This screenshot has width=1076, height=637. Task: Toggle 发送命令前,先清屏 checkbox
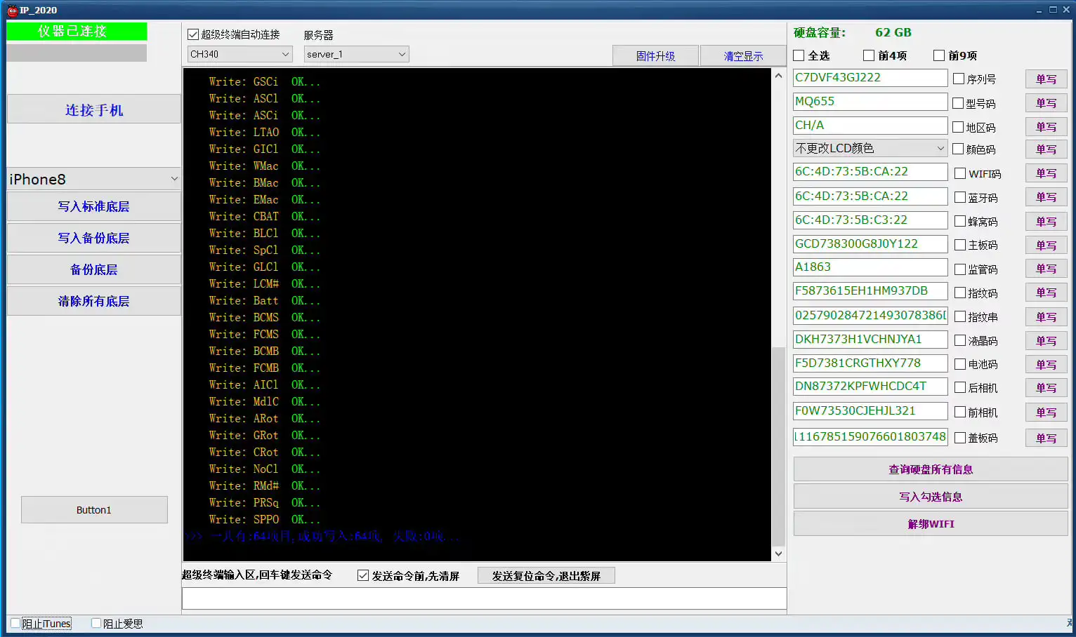pyautogui.click(x=363, y=575)
